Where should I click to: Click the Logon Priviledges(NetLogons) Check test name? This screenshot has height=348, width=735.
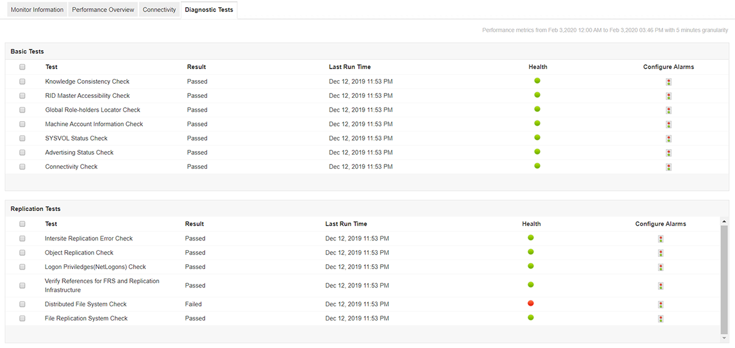95,267
